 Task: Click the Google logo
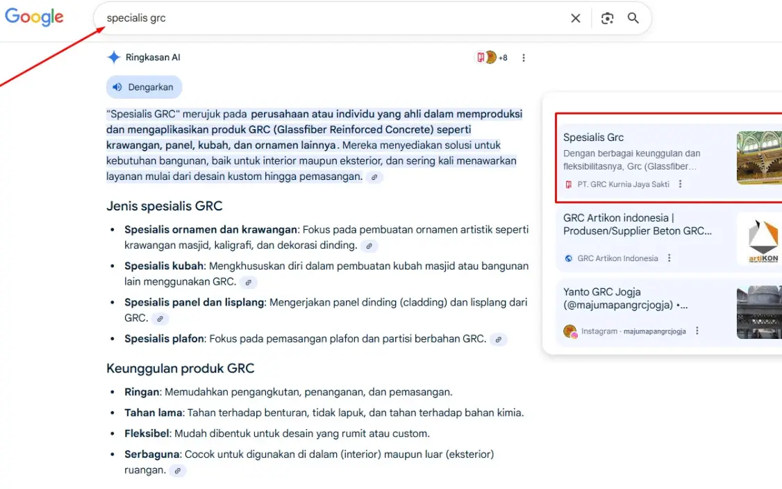pyautogui.click(x=34, y=17)
